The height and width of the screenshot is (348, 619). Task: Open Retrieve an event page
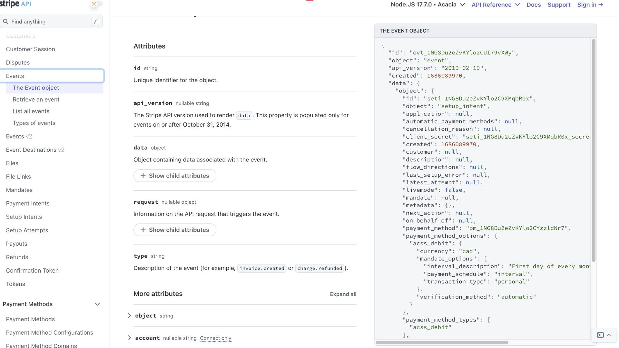pos(36,100)
